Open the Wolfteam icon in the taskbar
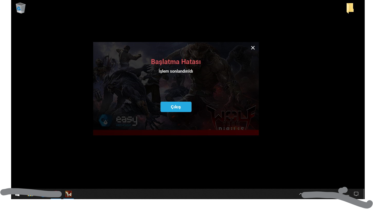 pos(69,194)
